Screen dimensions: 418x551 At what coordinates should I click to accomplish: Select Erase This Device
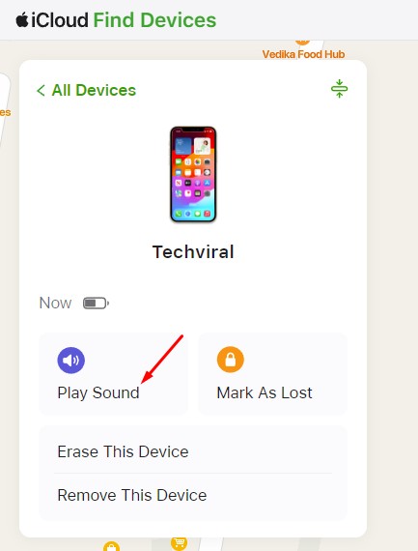(192, 451)
